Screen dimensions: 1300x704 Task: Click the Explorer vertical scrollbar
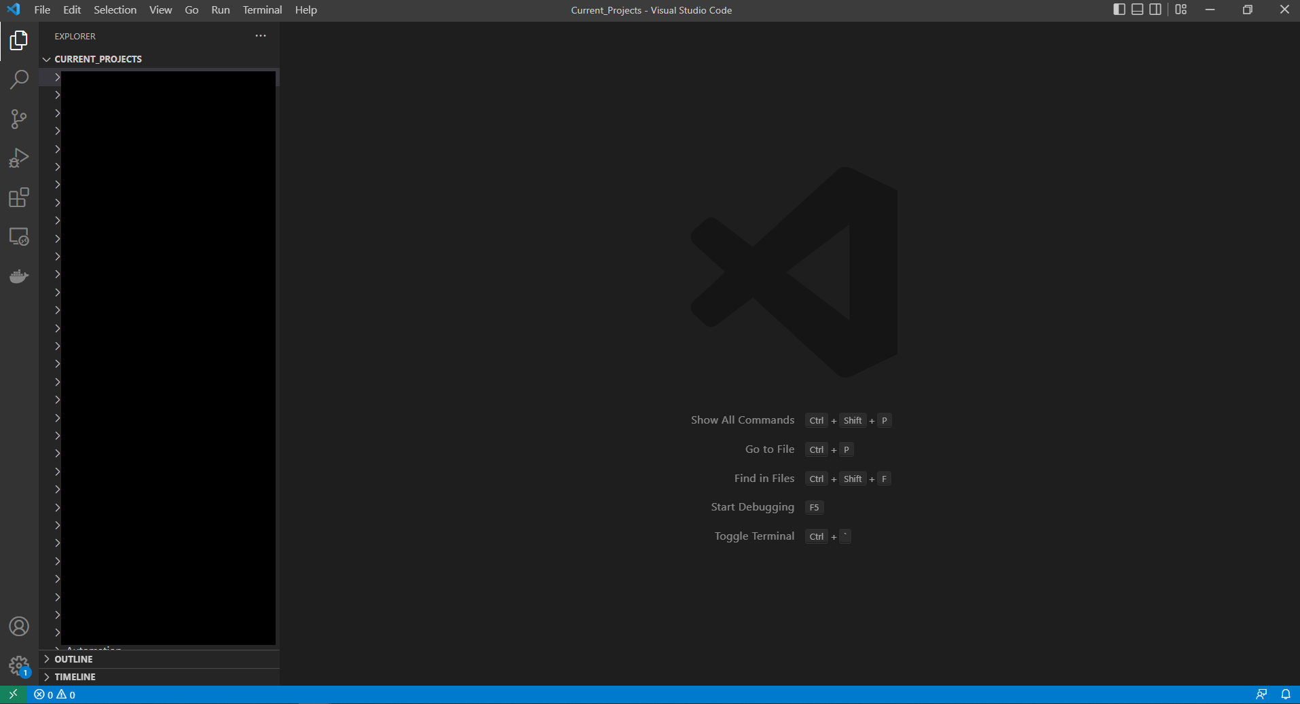click(278, 77)
